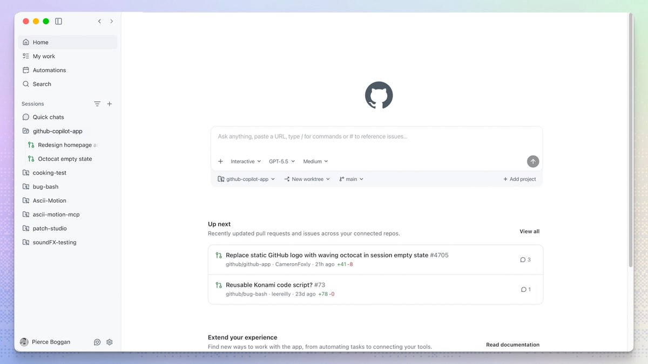Viewport: 648px width, 364px height.
Task: Click the vertical scrollbar
Action: coord(630,140)
